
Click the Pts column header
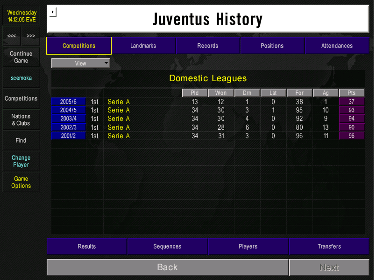pyautogui.click(x=352, y=93)
